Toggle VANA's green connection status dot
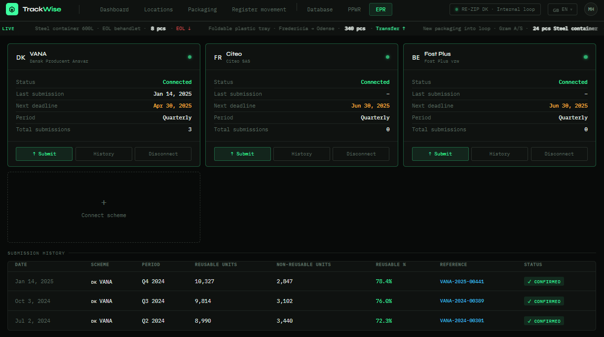 [189, 57]
